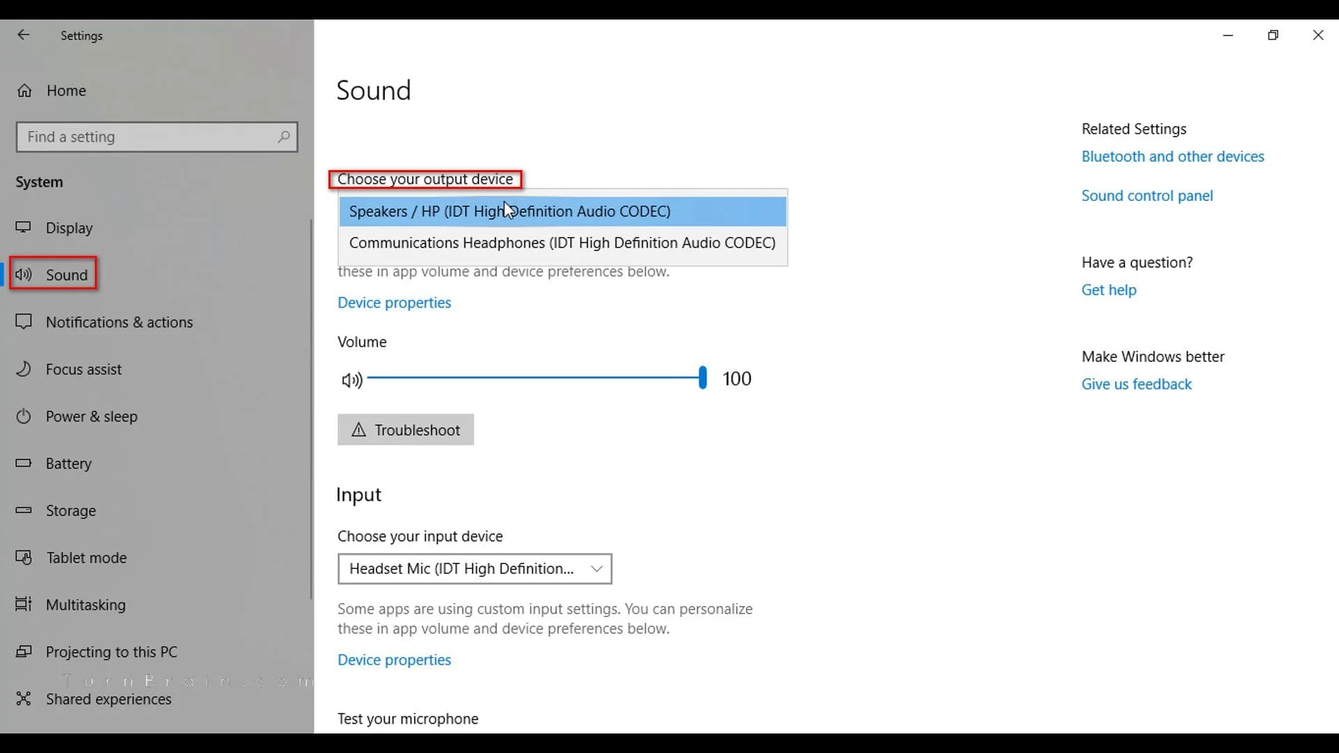The height and width of the screenshot is (753, 1339).
Task: Click the search magnifier in Find a setting
Action: point(283,137)
